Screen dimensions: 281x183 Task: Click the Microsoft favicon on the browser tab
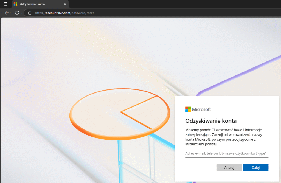(x=16, y=4)
